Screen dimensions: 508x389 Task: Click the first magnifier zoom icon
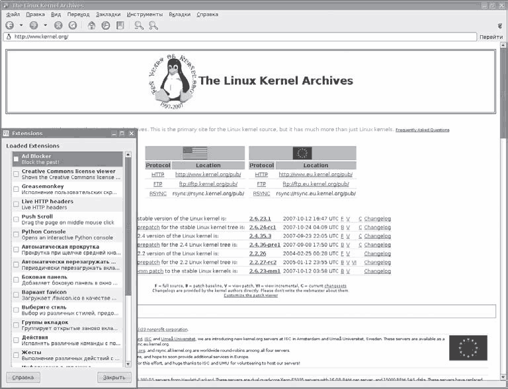pos(139,25)
